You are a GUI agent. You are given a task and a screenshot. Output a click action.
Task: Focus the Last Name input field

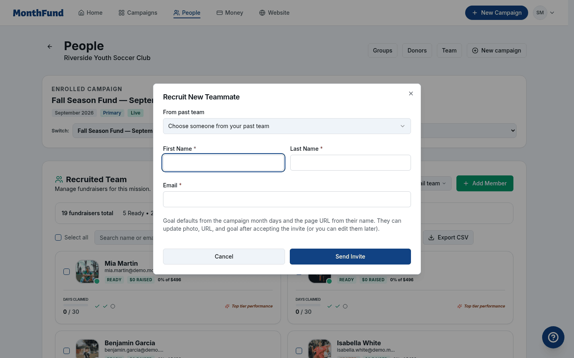click(x=350, y=163)
